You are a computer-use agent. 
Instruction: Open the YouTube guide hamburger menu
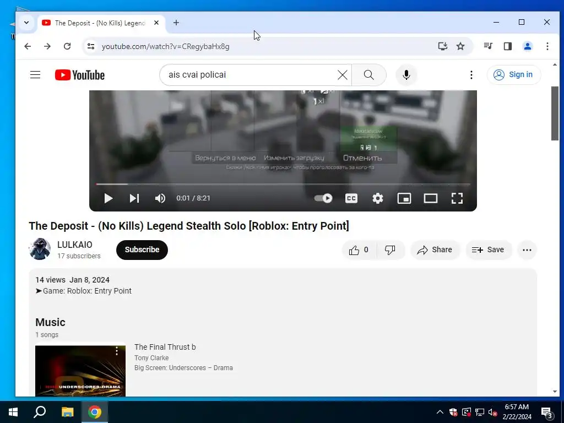tap(35, 75)
